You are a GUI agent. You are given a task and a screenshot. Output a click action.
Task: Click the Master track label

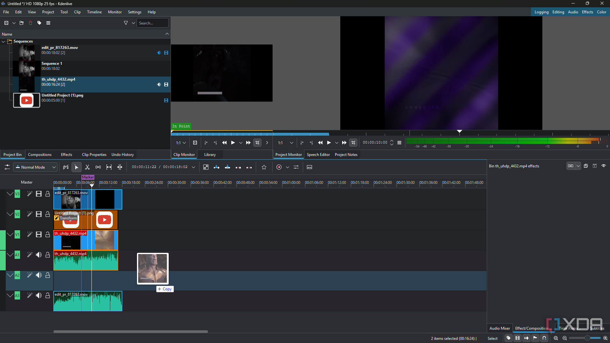point(27,182)
